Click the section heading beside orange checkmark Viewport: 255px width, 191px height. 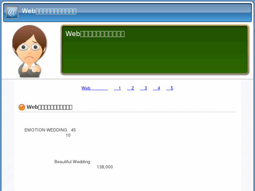49,107
